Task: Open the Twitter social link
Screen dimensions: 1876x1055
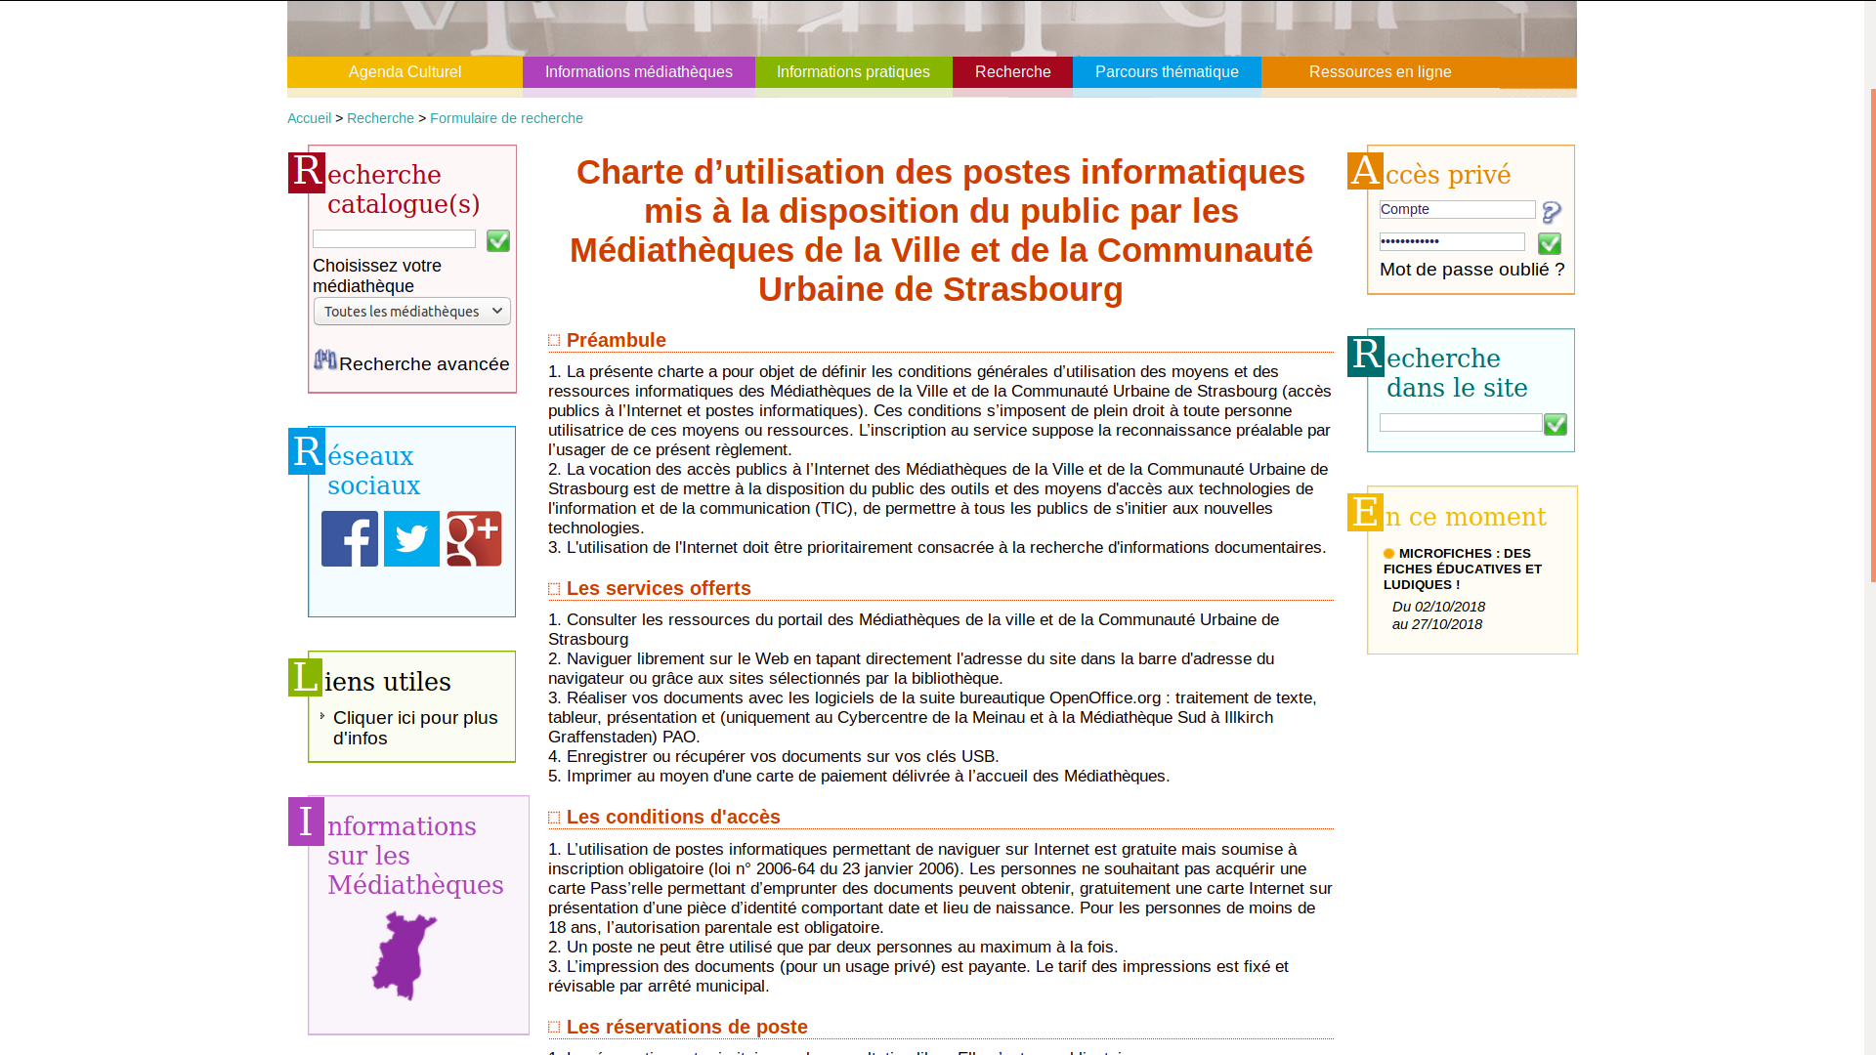Action: [411, 538]
